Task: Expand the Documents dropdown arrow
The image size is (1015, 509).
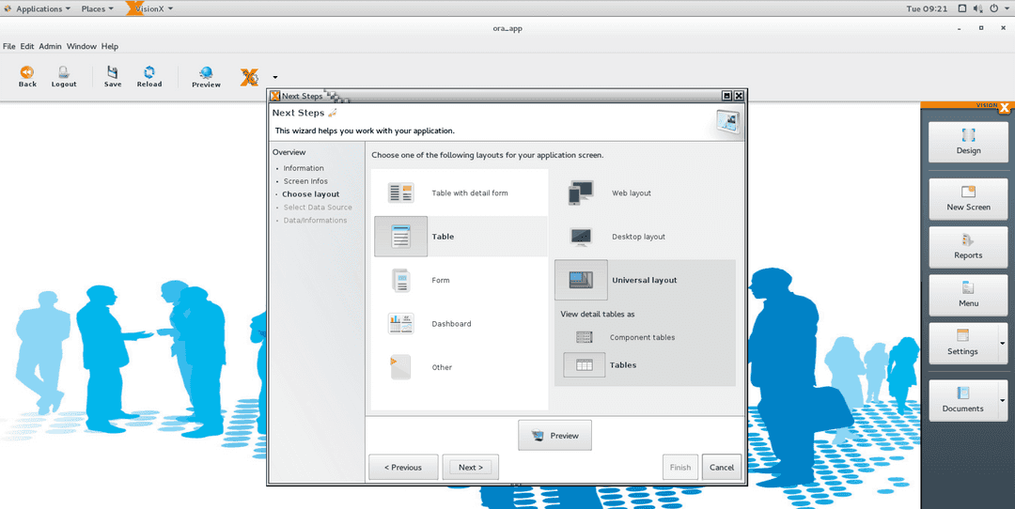Action: tap(1002, 401)
